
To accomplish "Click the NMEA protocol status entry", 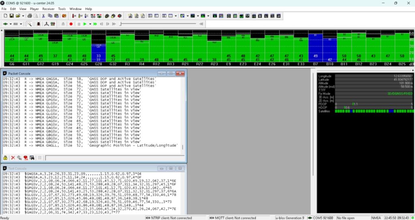I will pyautogui.click(x=376, y=218).
